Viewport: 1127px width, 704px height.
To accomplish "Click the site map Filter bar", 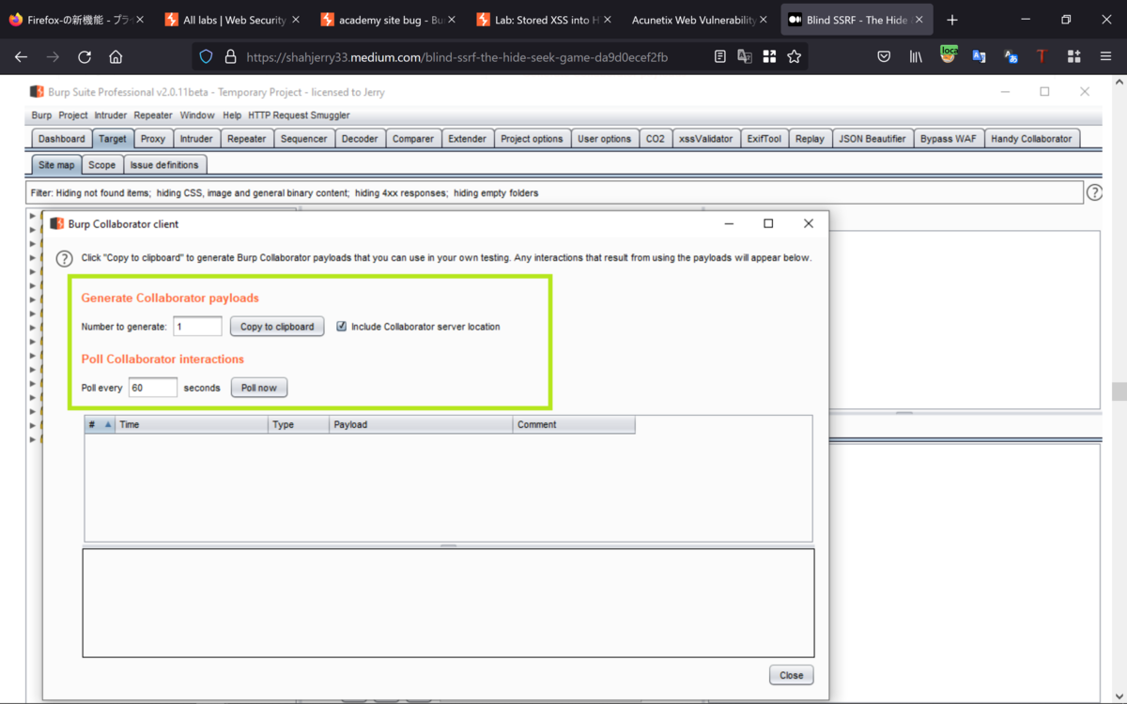I will [x=554, y=192].
